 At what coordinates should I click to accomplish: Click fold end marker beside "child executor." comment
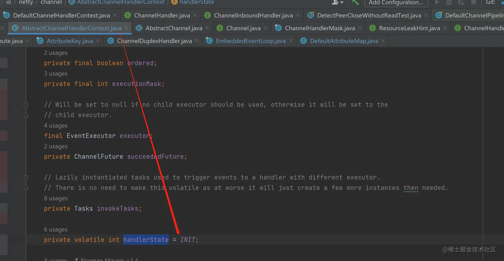click(26, 115)
